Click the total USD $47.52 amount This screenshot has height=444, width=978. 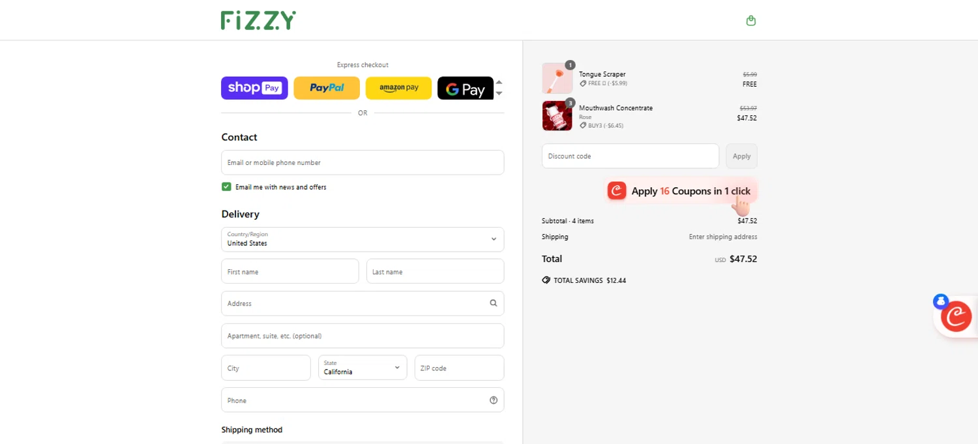coord(735,259)
